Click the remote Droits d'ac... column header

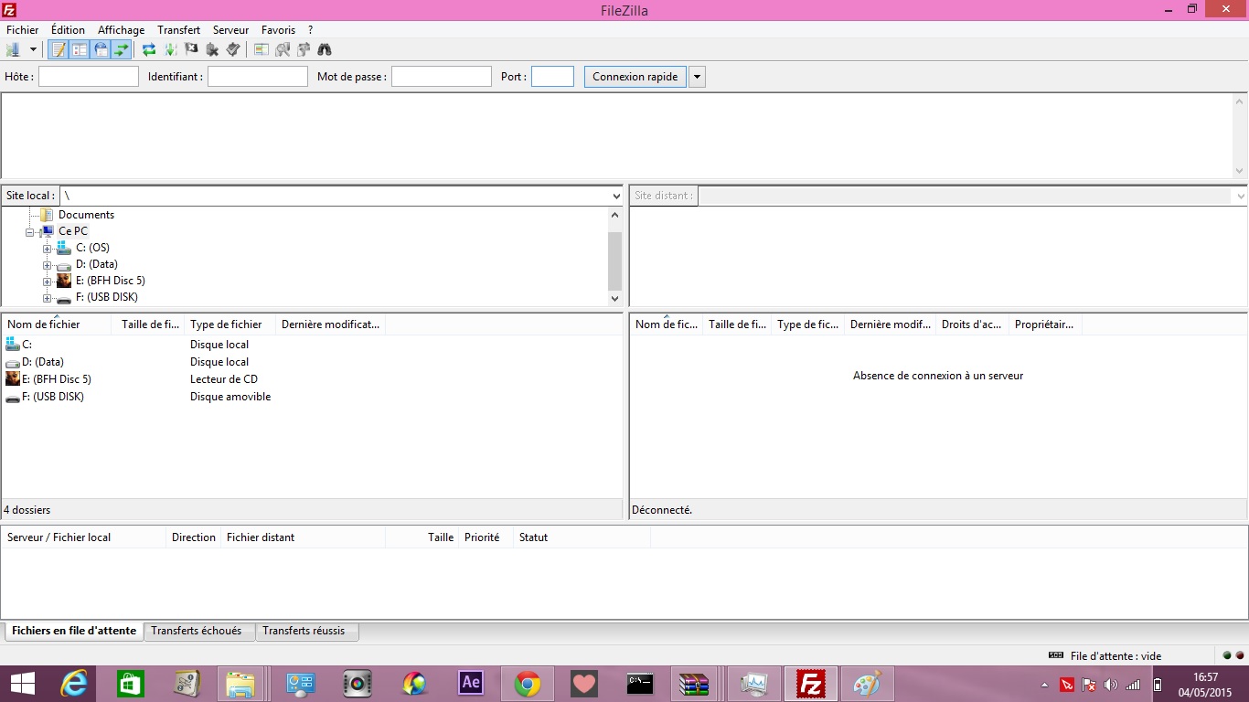(973, 324)
